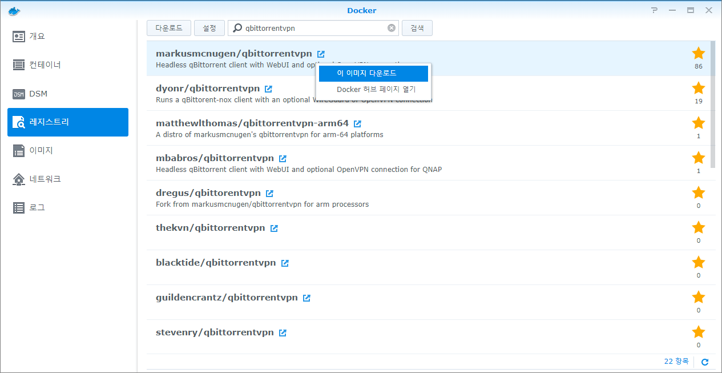Clear the search field with the X icon

(392, 27)
